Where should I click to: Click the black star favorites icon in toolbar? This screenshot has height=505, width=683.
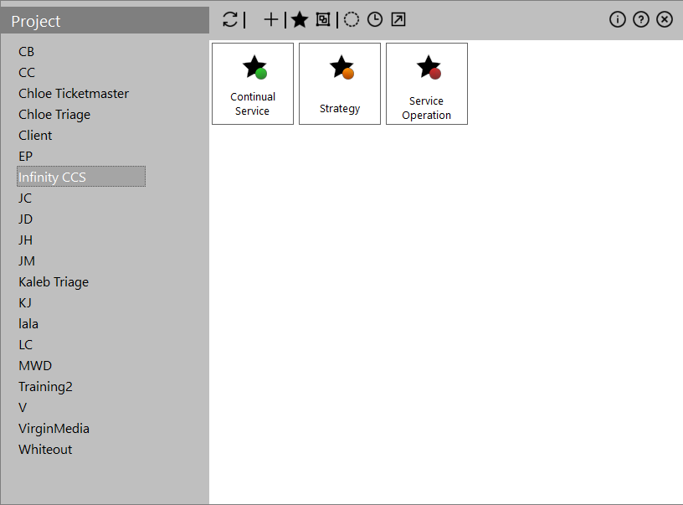tap(300, 19)
